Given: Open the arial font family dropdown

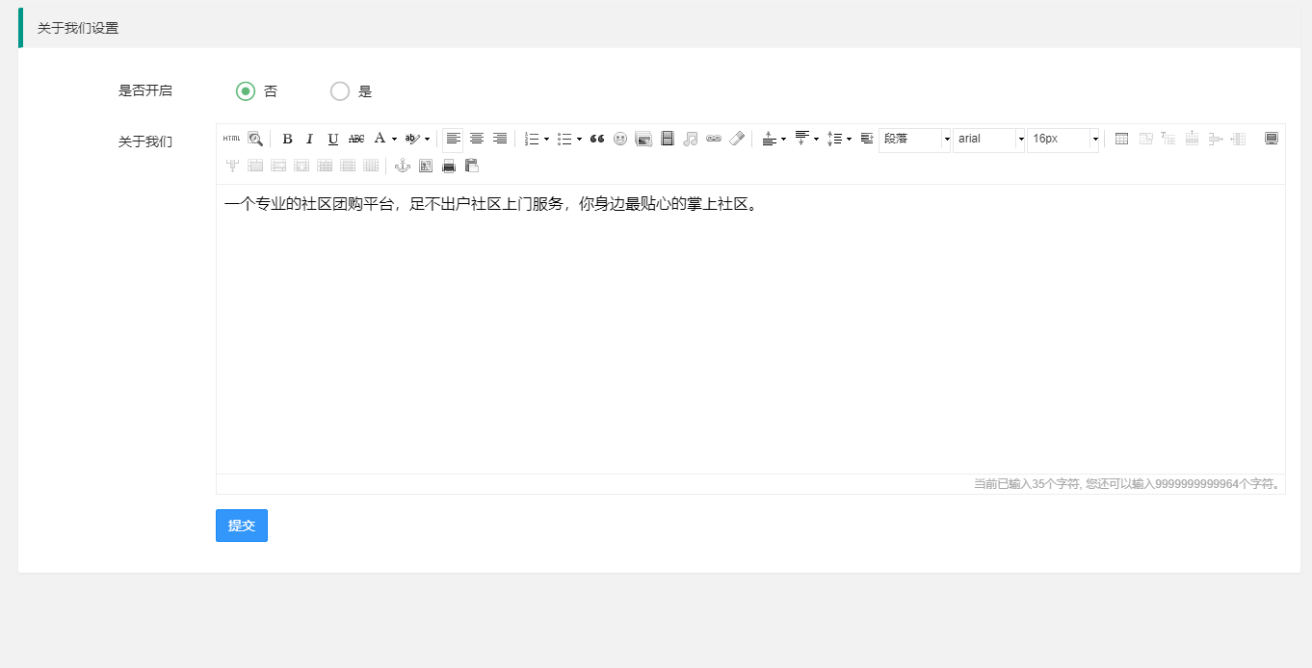Looking at the screenshot, I should click(989, 140).
